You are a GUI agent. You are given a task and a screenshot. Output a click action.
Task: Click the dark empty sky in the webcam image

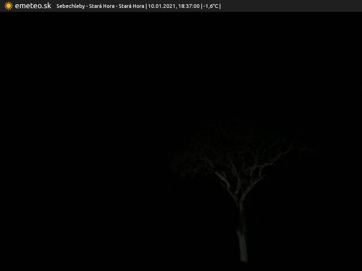113,71
